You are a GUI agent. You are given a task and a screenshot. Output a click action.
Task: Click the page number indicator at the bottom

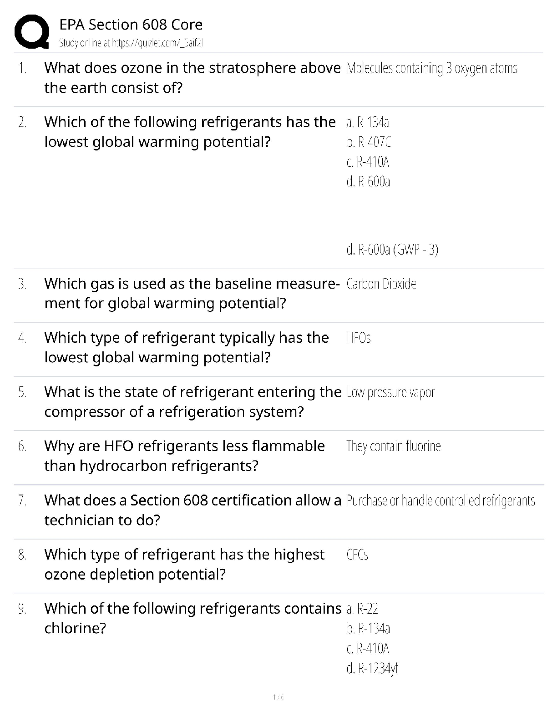point(278,696)
